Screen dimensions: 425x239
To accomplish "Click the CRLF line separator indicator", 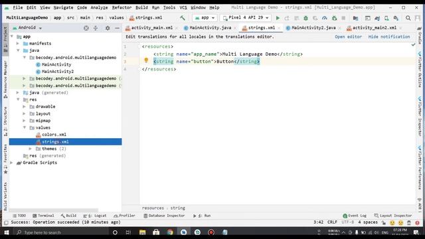I will point(332,222).
